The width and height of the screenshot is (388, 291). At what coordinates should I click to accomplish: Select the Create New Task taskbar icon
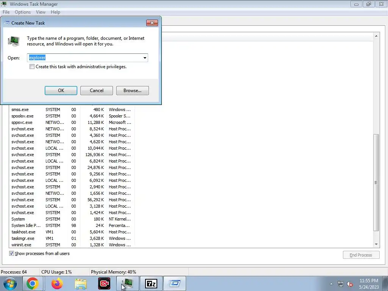[x=175, y=283]
